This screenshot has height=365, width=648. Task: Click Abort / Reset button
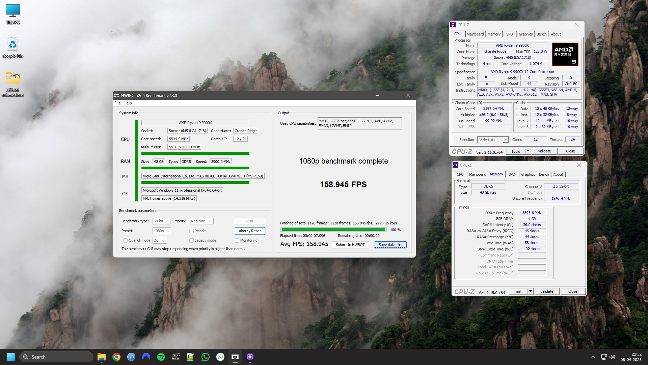click(250, 231)
